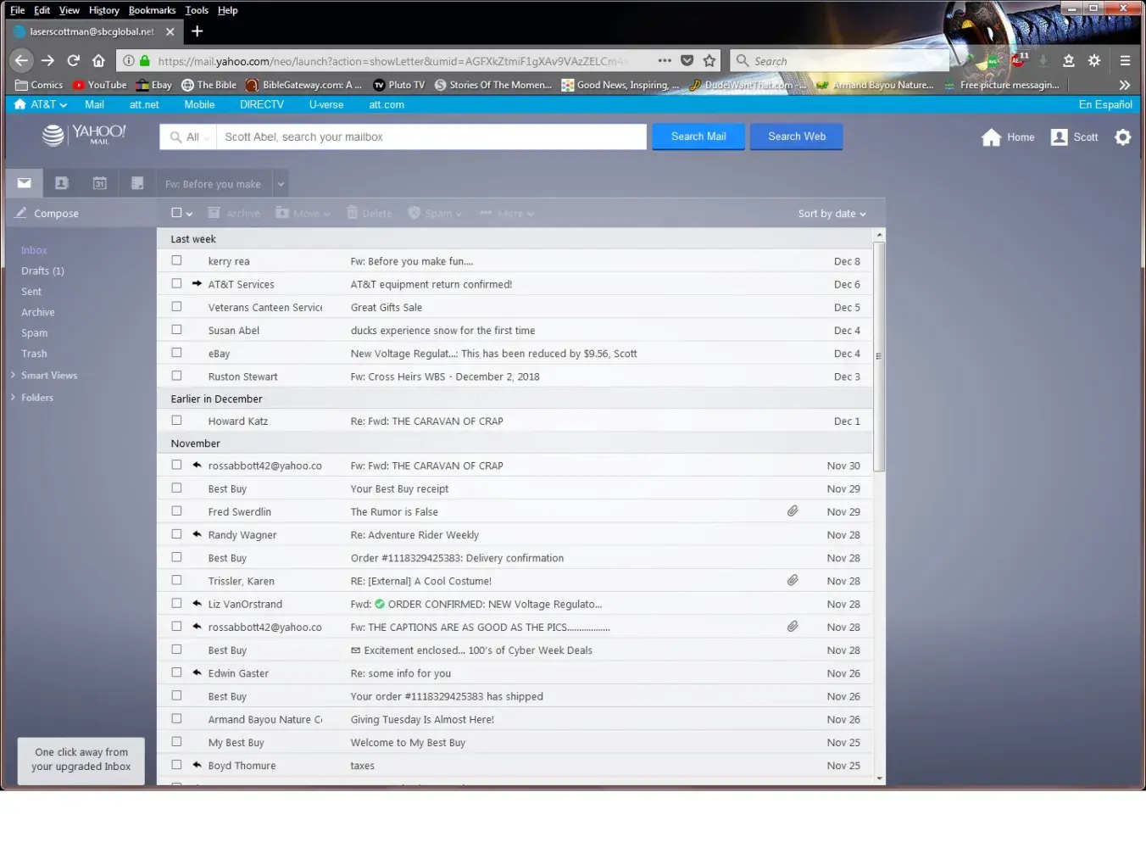Open the Bookmarks menu
1146x848 pixels.
point(152,10)
